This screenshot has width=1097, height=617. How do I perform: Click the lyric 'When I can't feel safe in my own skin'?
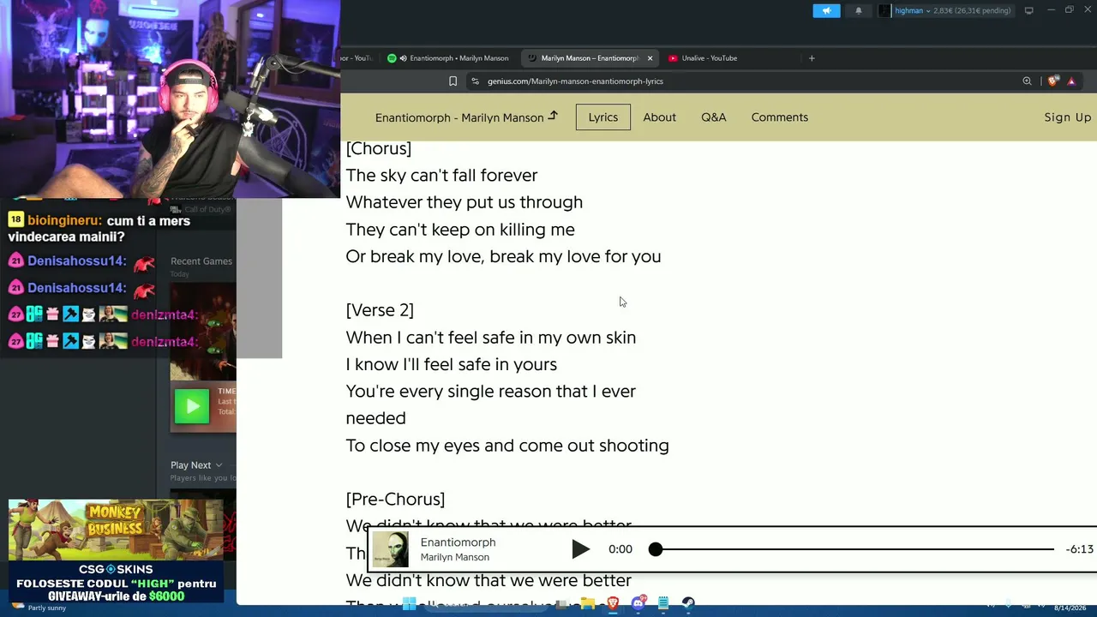[x=491, y=338]
